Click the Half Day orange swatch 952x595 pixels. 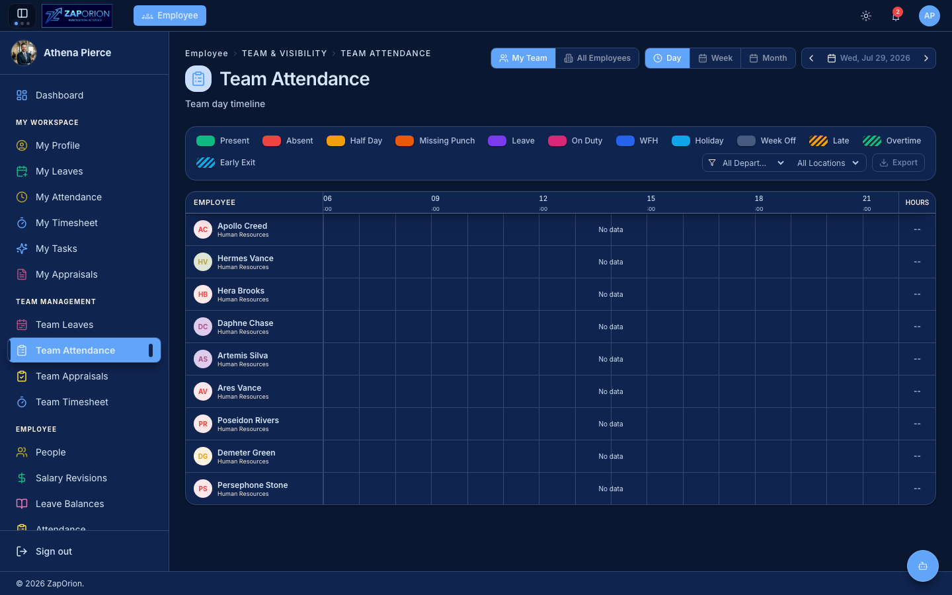[x=336, y=141]
